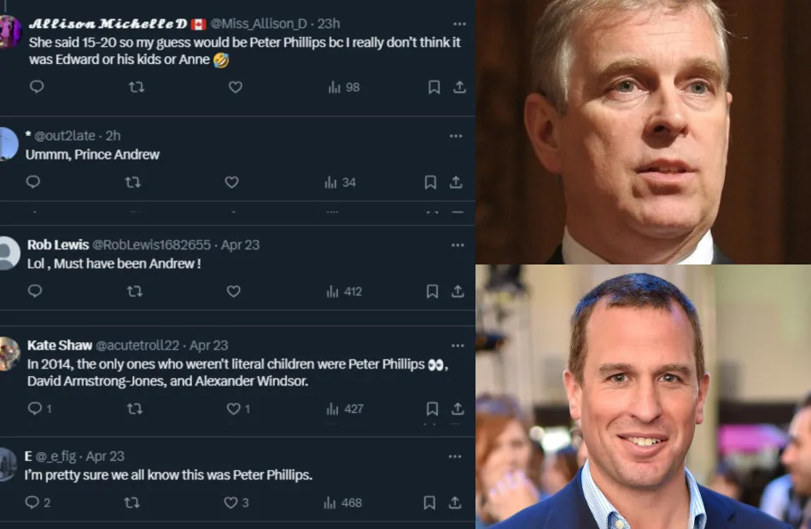Open more options on Kate Shaw tweet
811x529 pixels.
coord(458,346)
